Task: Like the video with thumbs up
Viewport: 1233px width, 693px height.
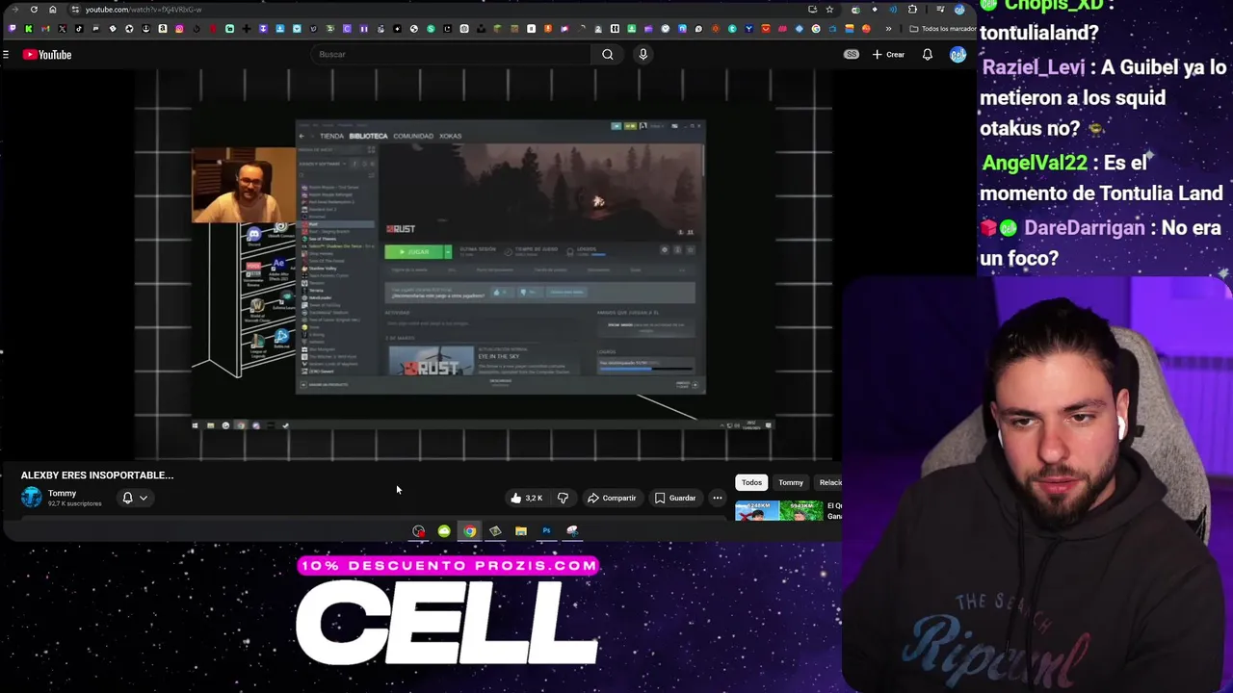Action: coord(527,498)
